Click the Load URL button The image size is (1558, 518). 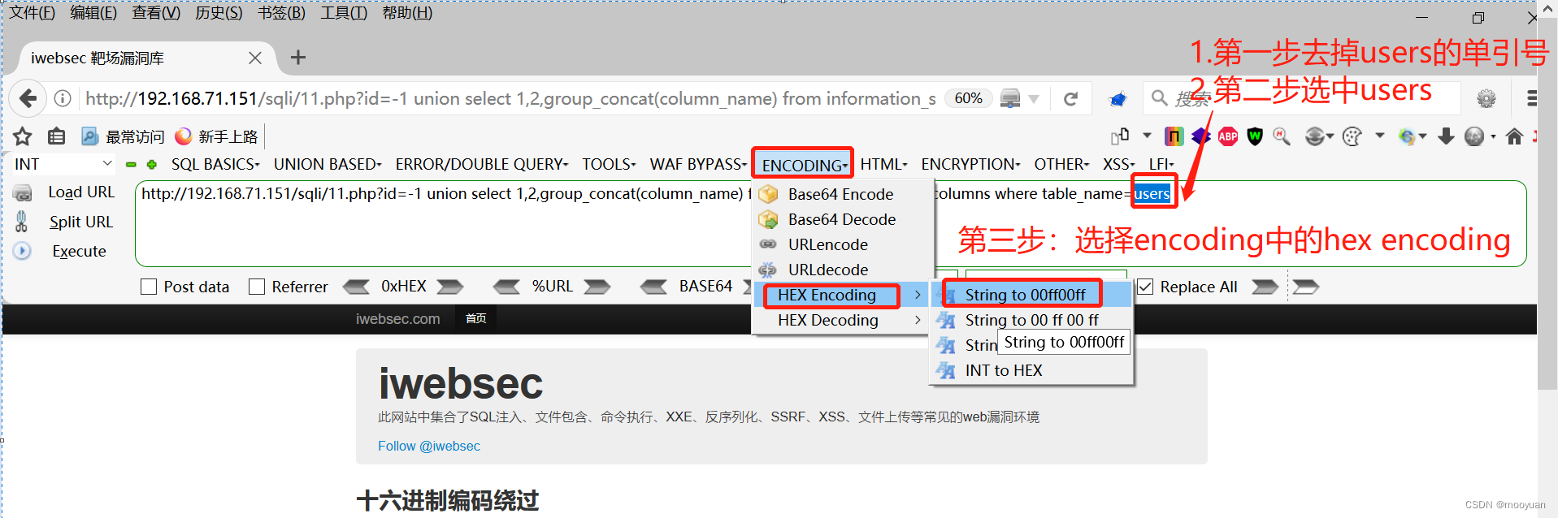click(x=81, y=192)
